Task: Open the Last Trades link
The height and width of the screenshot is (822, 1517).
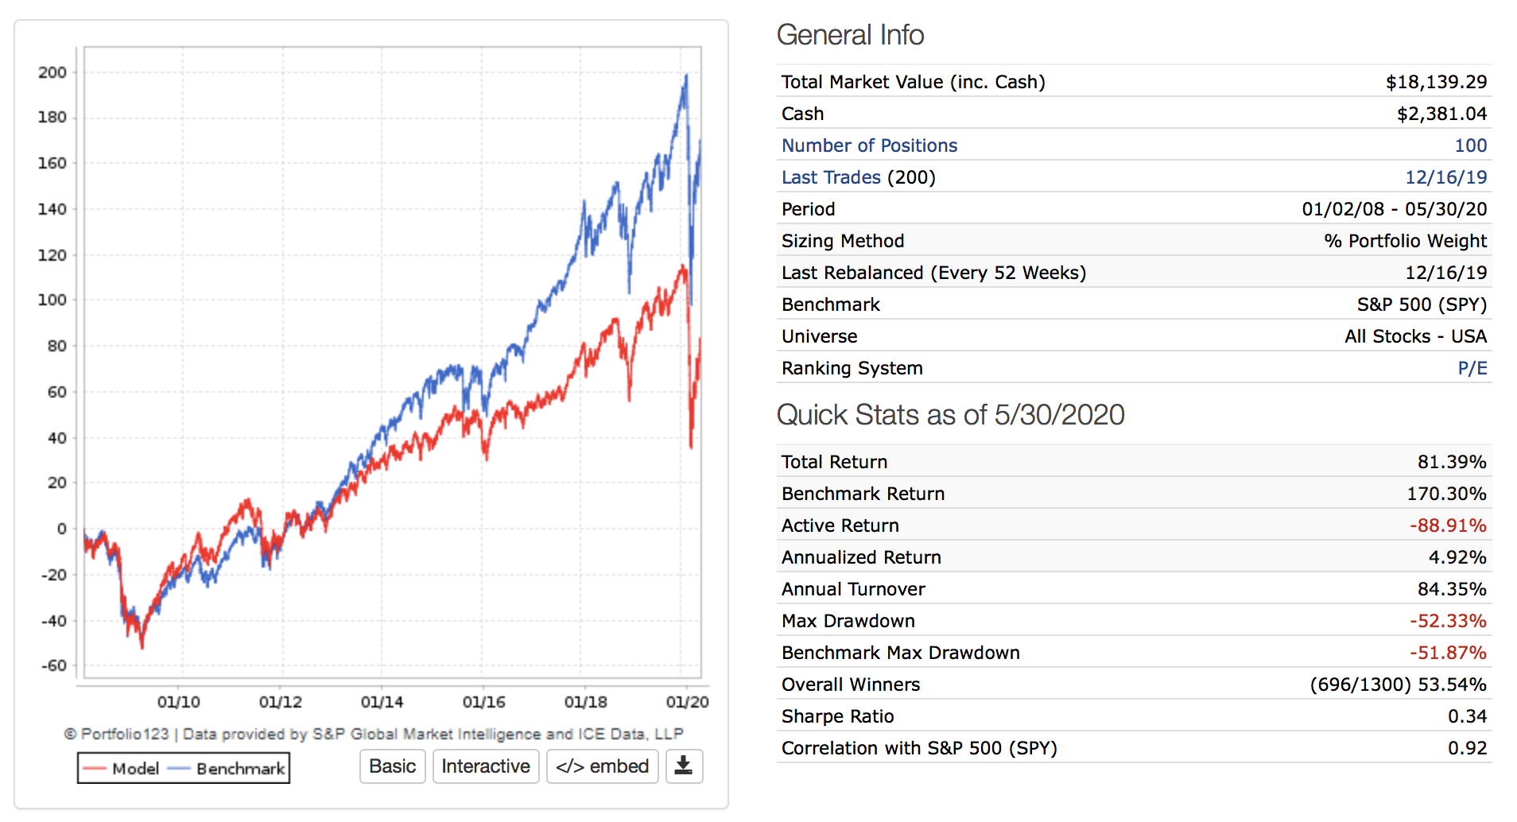Action: (x=831, y=177)
